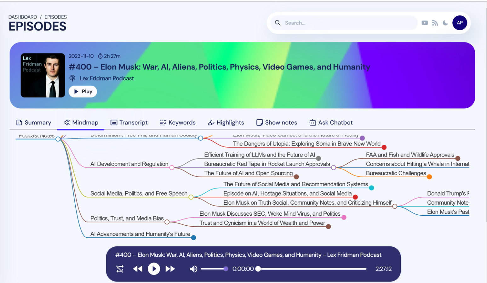Click the playback progress bar start handle

(258, 269)
